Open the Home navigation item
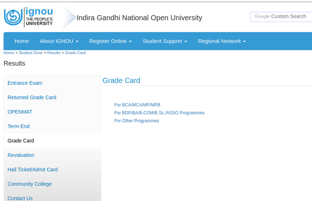Viewport: 312px width, 201px height. point(22,41)
